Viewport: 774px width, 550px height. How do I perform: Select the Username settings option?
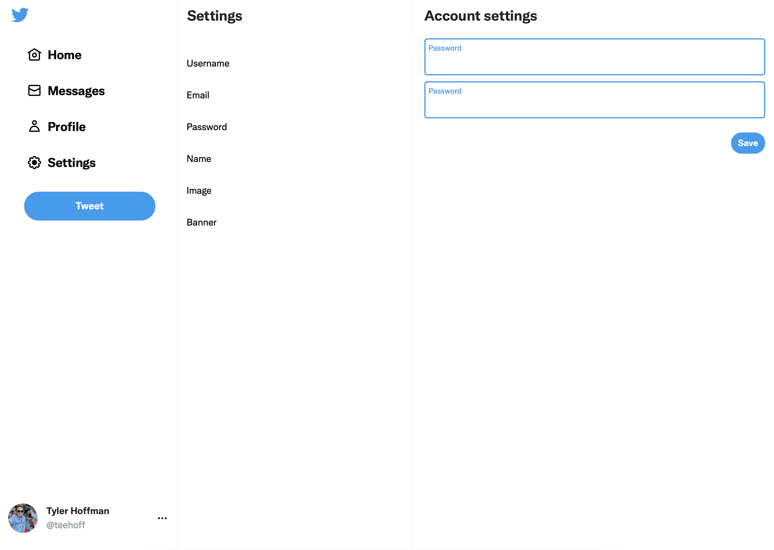208,63
